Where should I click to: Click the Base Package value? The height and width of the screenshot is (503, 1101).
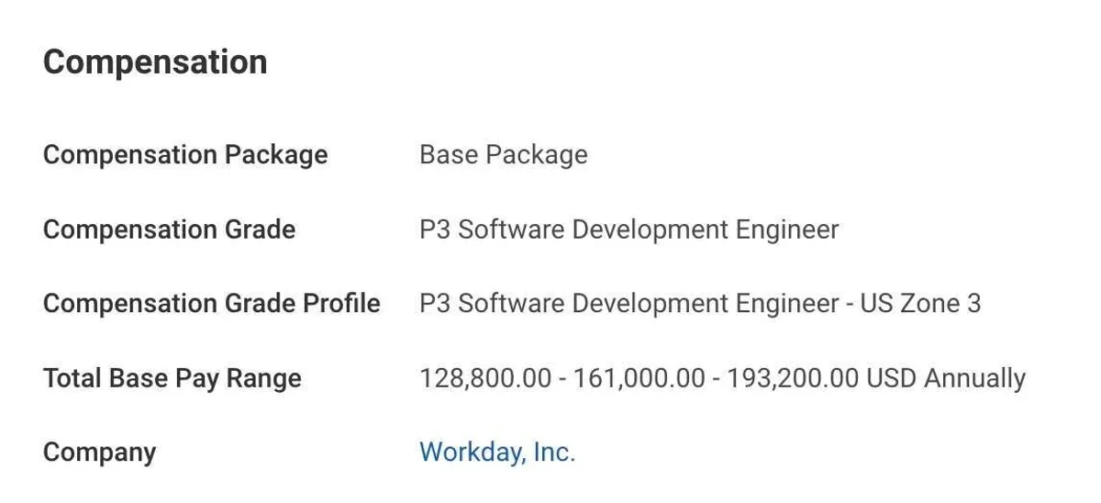[503, 155]
